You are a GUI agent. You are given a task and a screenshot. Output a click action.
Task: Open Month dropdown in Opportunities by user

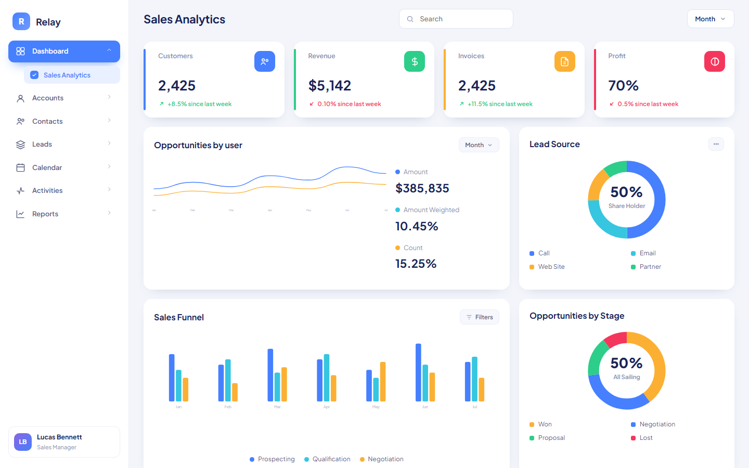pyautogui.click(x=479, y=145)
